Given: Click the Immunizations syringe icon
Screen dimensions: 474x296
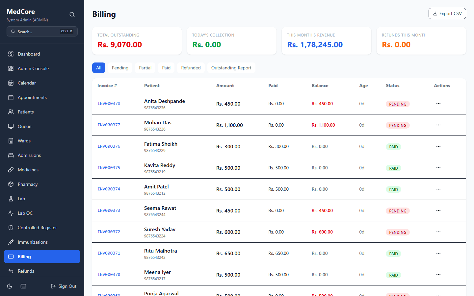Looking at the screenshot, I should click(11, 242).
